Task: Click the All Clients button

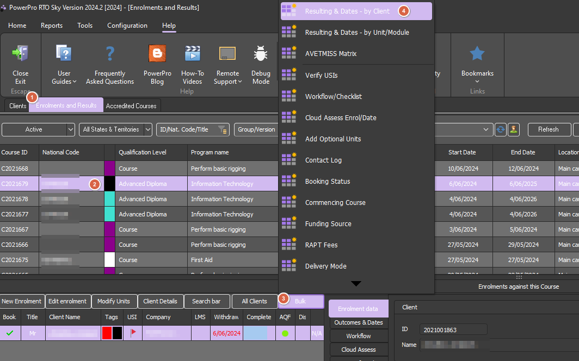Action: (255, 301)
